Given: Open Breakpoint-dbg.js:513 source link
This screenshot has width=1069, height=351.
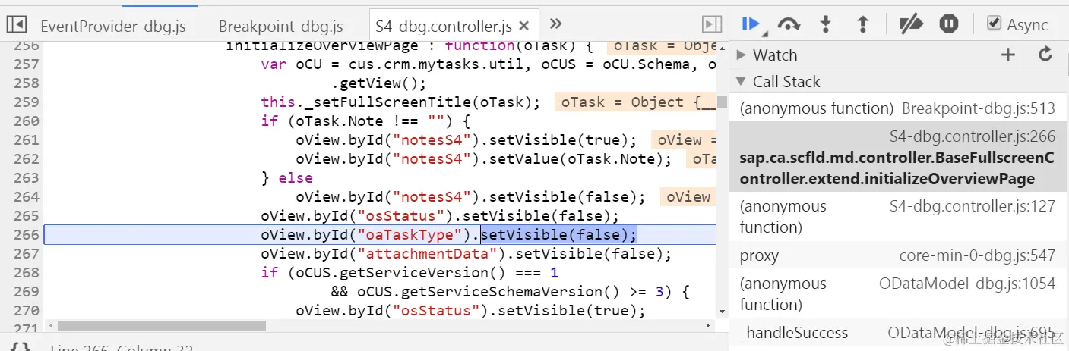Looking at the screenshot, I should pyautogui.click(x=979, y=108).
